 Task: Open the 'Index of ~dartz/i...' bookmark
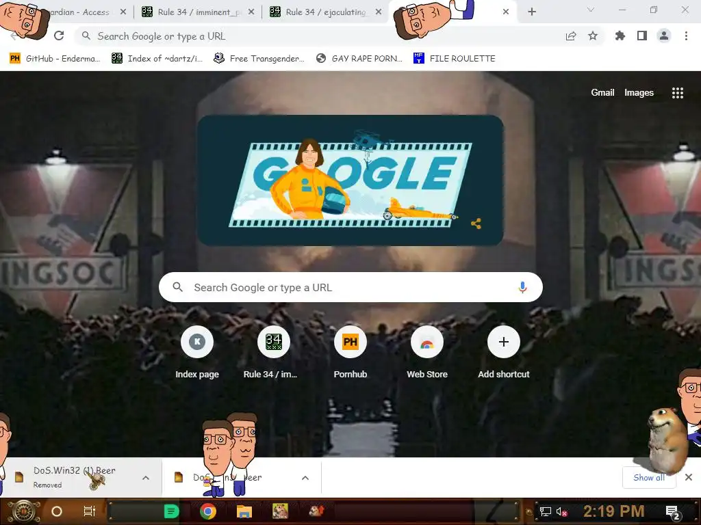point(157,59)
